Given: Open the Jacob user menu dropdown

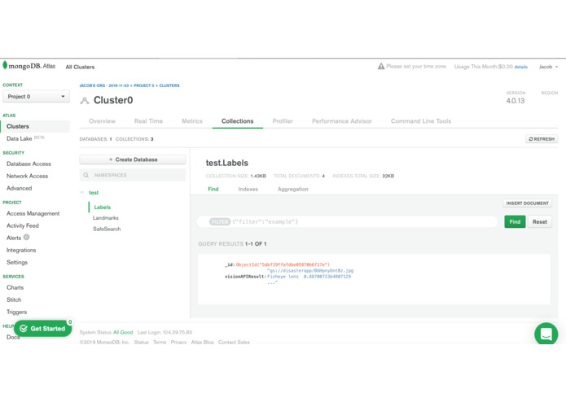Looking at the screenshot, I should [x=548, y=67].
